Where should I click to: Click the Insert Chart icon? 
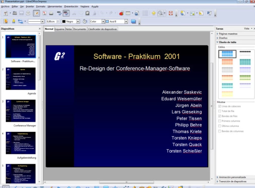pos(121,13)
